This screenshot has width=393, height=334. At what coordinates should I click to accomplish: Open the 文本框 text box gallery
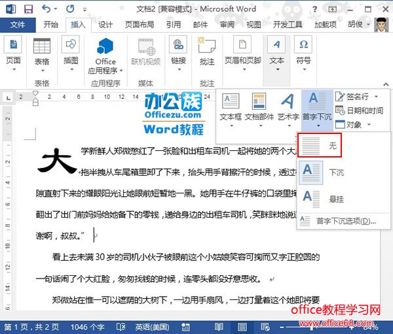231,110
